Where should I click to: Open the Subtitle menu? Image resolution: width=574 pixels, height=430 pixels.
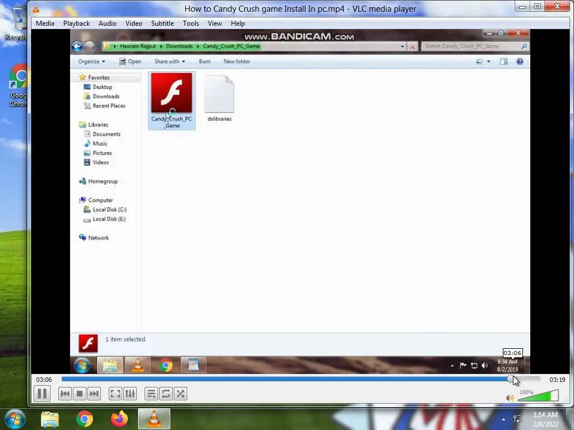click(x=163, y=24)
